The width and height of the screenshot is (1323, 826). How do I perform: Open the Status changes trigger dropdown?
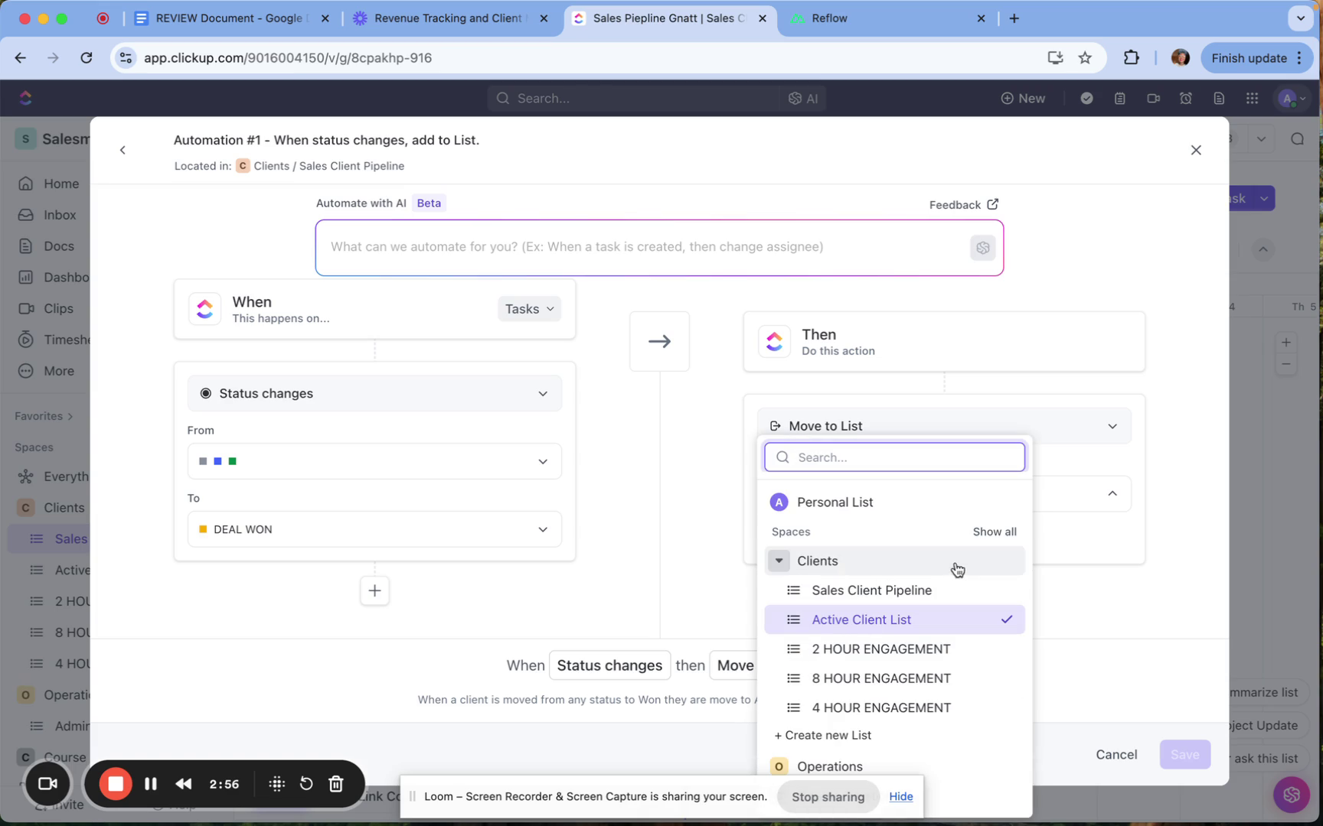click(x=374, y=393)
